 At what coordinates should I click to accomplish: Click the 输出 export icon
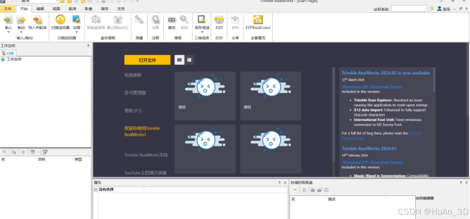click(x=21, y=20)
